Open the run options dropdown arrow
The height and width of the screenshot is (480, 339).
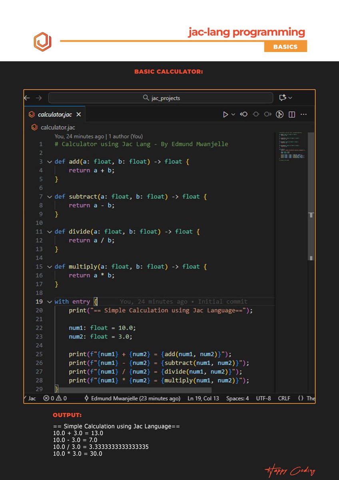[233, 114]
